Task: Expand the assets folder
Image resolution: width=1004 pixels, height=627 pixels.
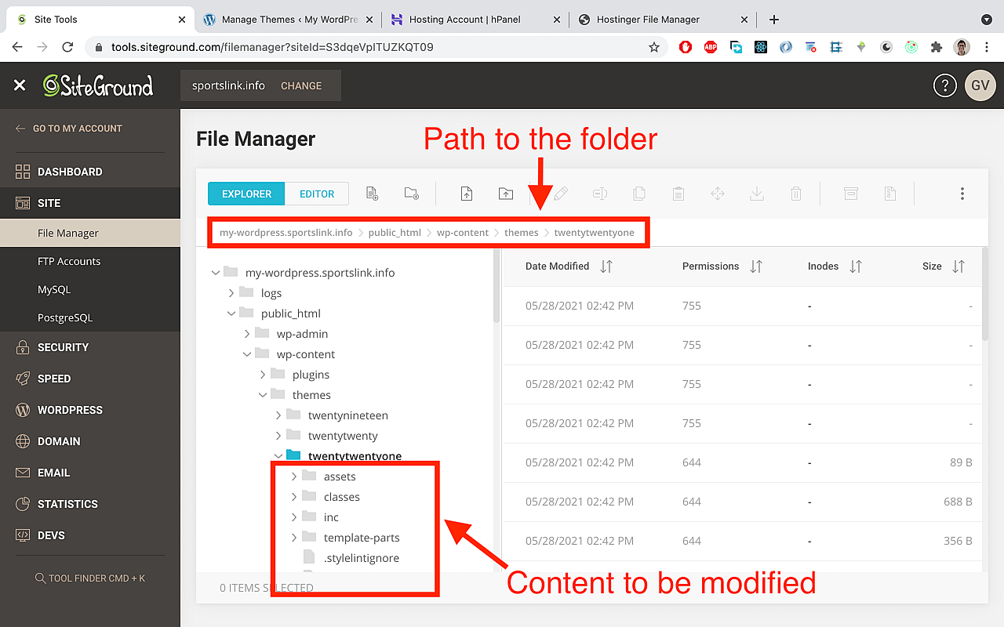Action: (x=294, y=476)
